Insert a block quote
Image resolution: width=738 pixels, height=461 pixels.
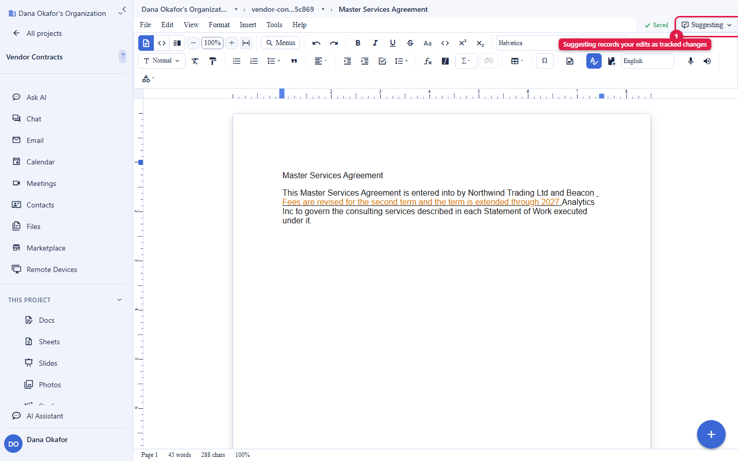coord(294,61)
